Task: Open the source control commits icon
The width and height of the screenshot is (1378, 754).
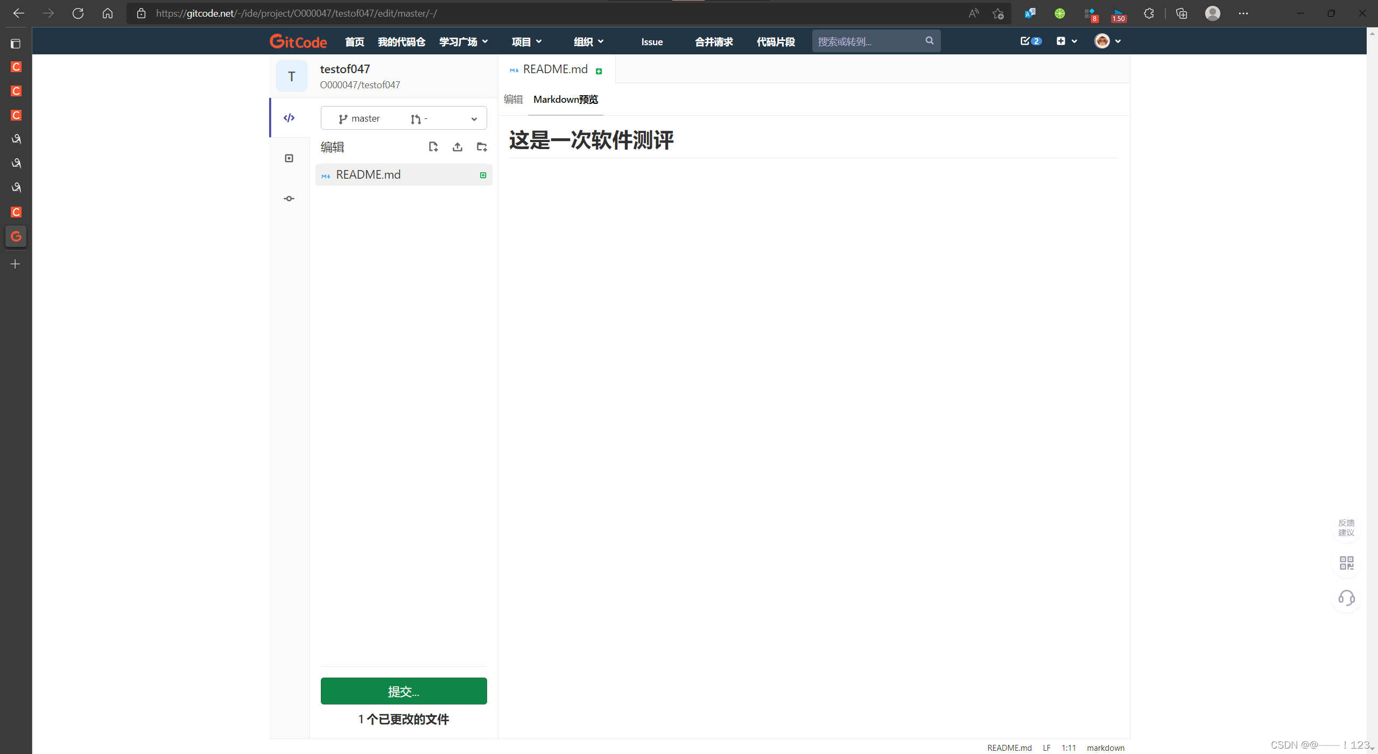Action: point(289,199)
